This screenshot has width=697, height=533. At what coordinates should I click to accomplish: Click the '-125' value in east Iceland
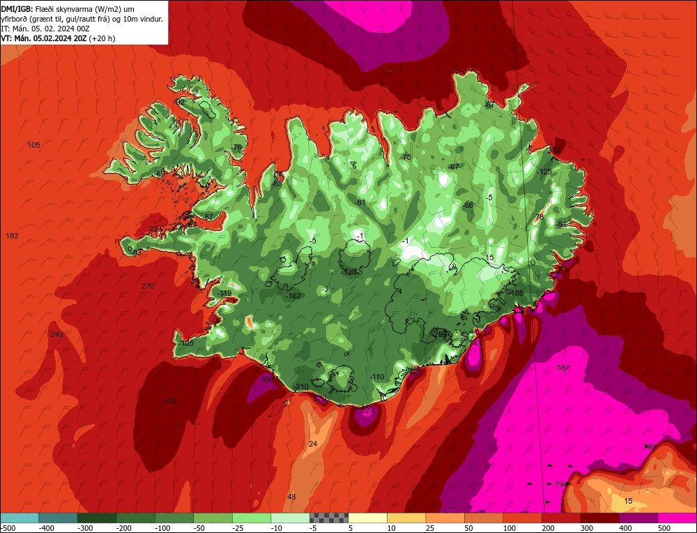click(x=544, y=172)
